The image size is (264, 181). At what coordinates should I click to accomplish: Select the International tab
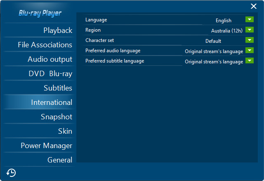pyautogui.click(x=52, y=102)
